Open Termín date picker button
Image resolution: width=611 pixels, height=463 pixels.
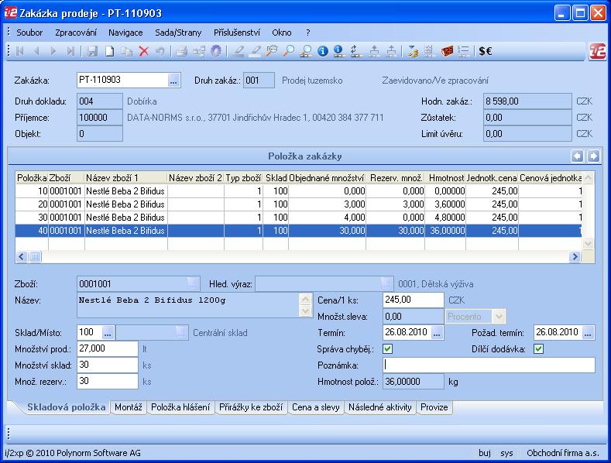pyautogui.click(x=438, y=332)
